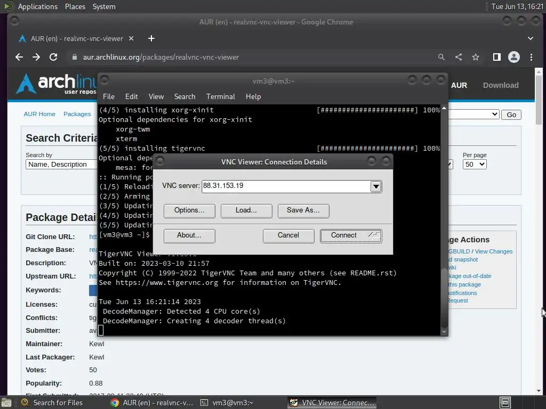Image resolution: width=546 pixels, height=409 pixels.
Task: Go forward in Chrome browser
Action: pos(36,57)
